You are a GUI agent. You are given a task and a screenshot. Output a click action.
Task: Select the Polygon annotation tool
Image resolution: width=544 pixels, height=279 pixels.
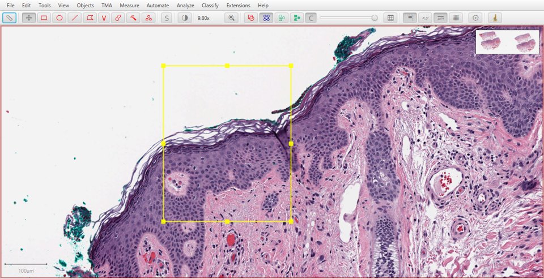pos(90,18)
